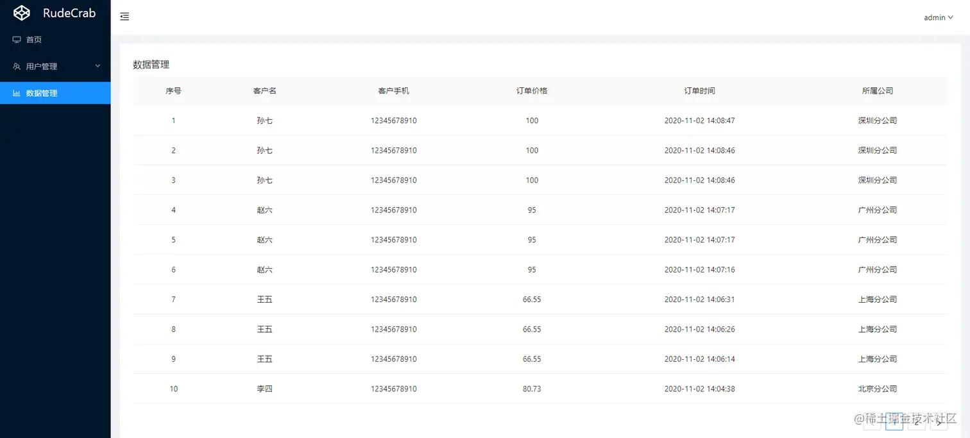Expand the 用户管理 submenu chevron
970x438 pixels.
pos(98,66)
